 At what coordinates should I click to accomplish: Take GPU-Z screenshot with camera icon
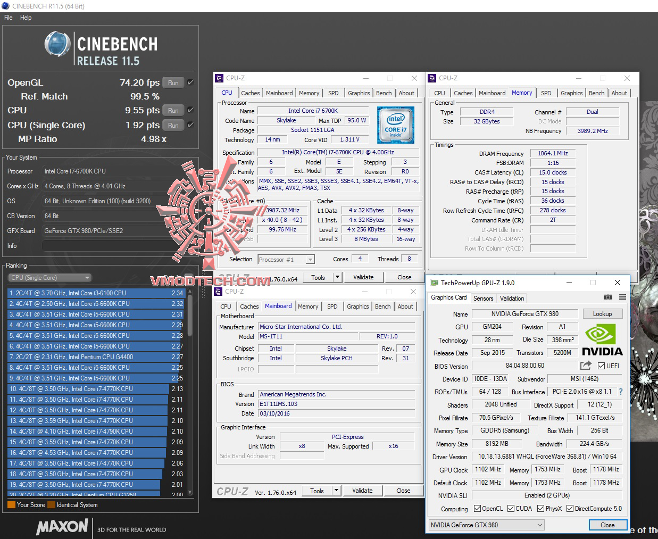coord(607,297)
